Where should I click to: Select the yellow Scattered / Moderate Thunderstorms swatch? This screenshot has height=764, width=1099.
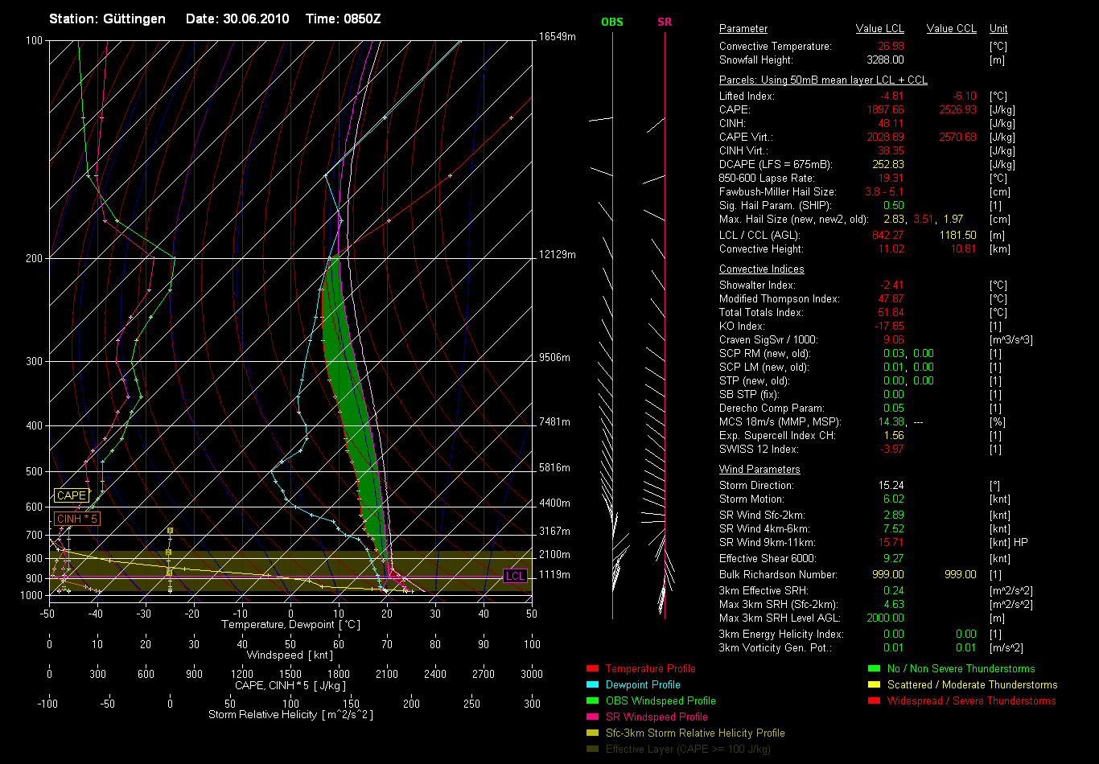(875, 684)
